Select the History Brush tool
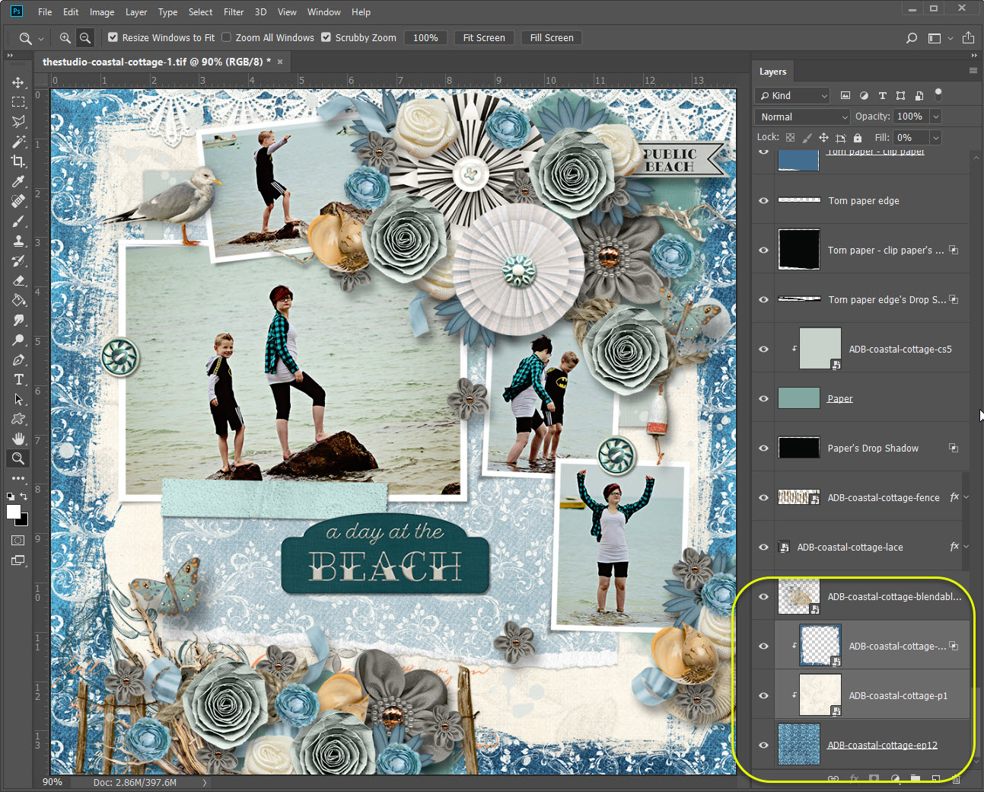 [18, 260]
